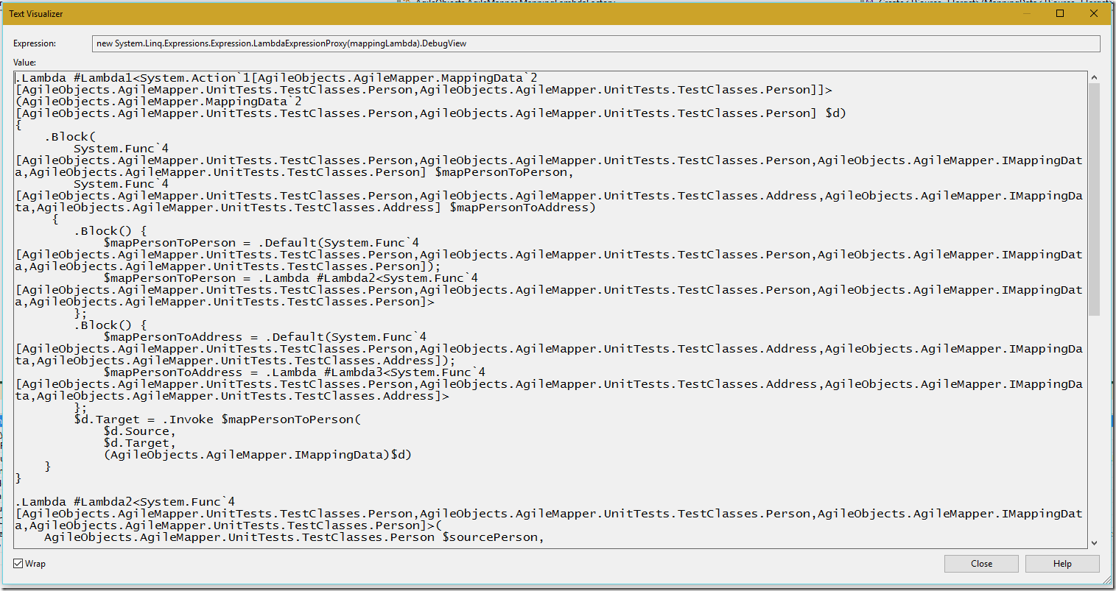
Task: Click the '$d.Source,' line
Action: [139, 431]
